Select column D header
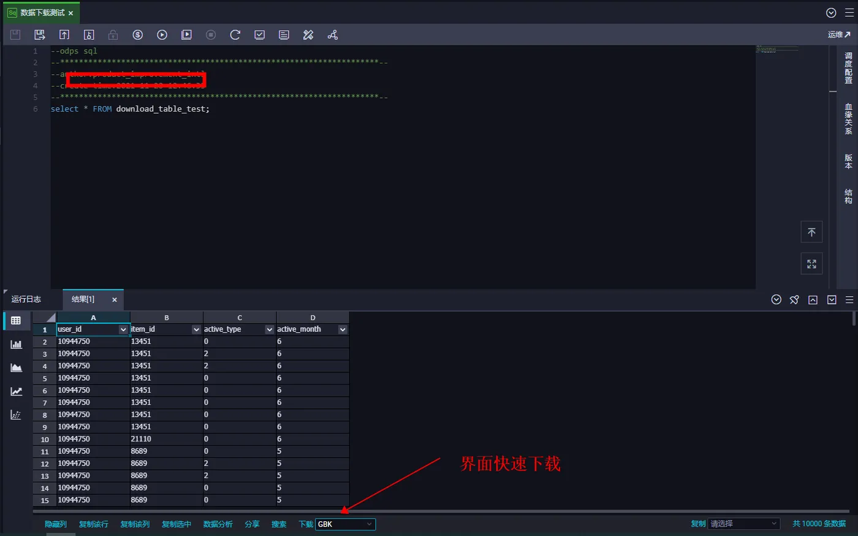 click(313, 318)
